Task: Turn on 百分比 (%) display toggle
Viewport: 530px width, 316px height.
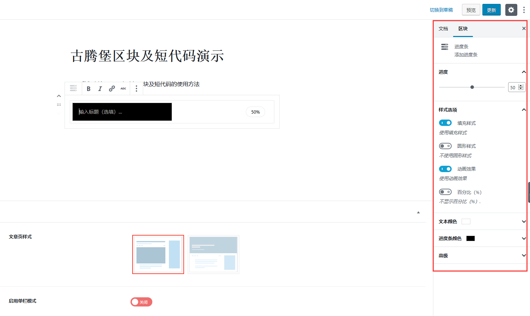Action: 445,192
